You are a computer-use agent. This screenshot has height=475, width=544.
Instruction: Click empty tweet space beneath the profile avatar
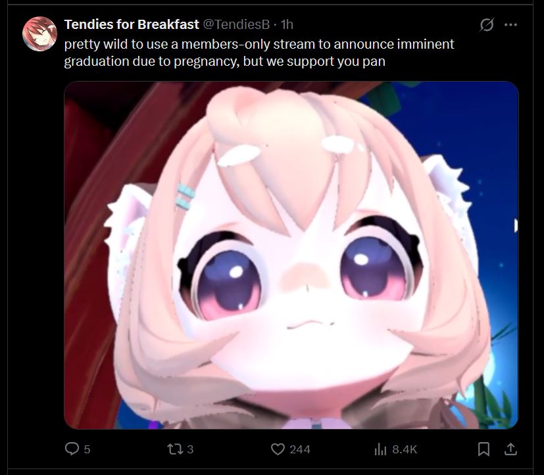(39, 243)
